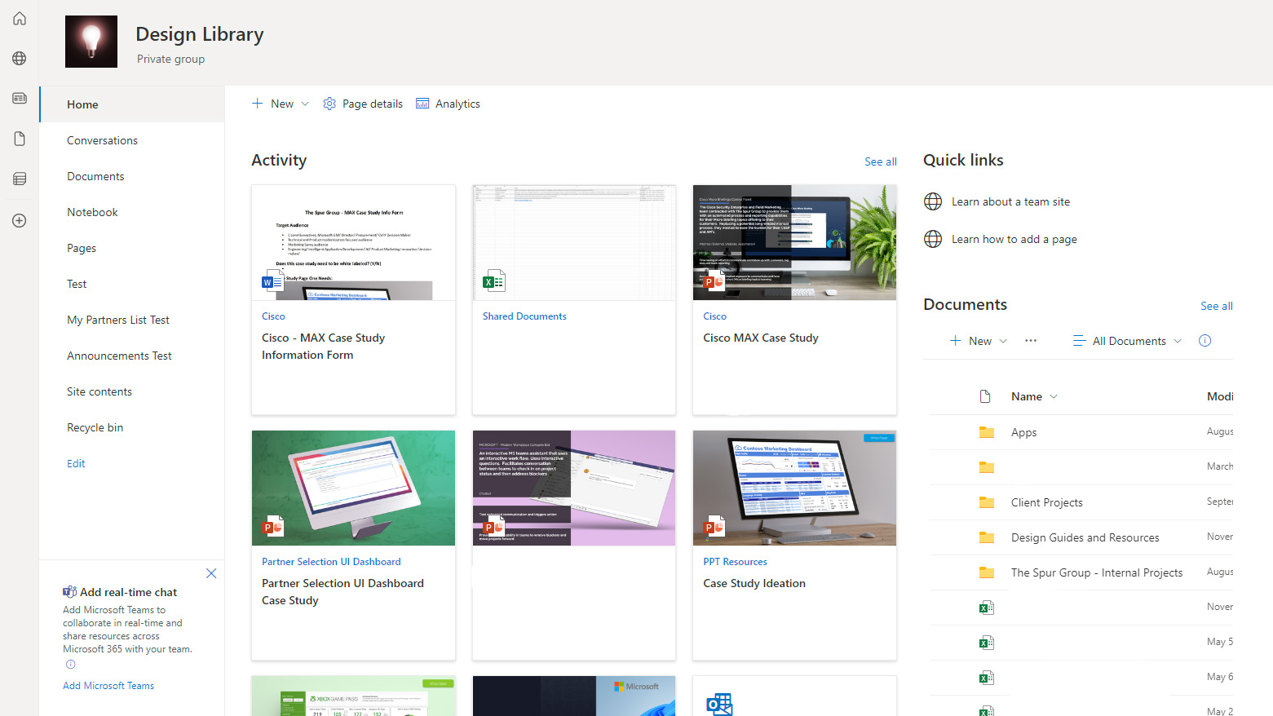Click the Analytics chart icon

(422, 104)
